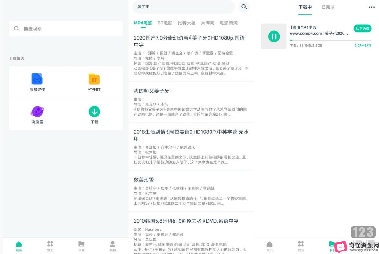The width and height of the screenshot is (379, 254).
Task: Tap the magnifier search icon beside 姜子牙
Action: click(x=244, y=7)
